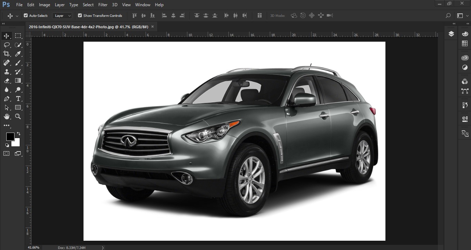The height and width of the screenshot is (250, 471).
Task: Expand the toolbox double-arrow
Action: click(3, 24)
